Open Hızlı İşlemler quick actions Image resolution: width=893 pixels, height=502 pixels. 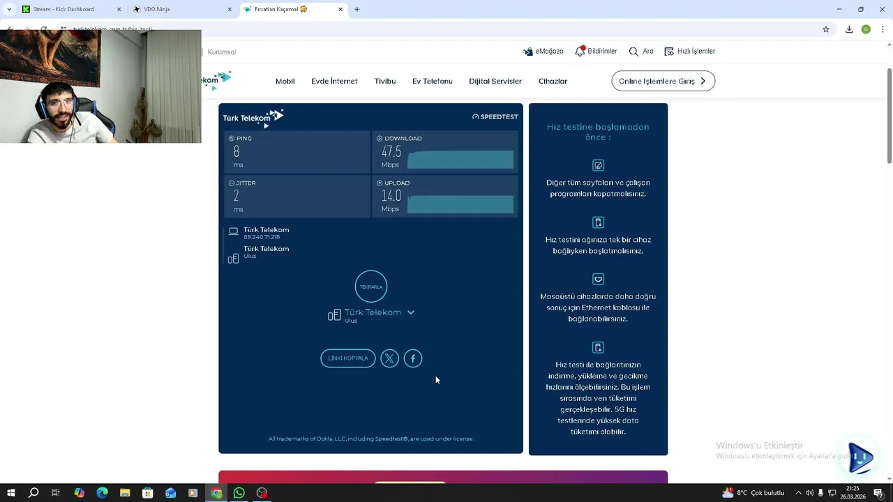(x=689, y=52)
